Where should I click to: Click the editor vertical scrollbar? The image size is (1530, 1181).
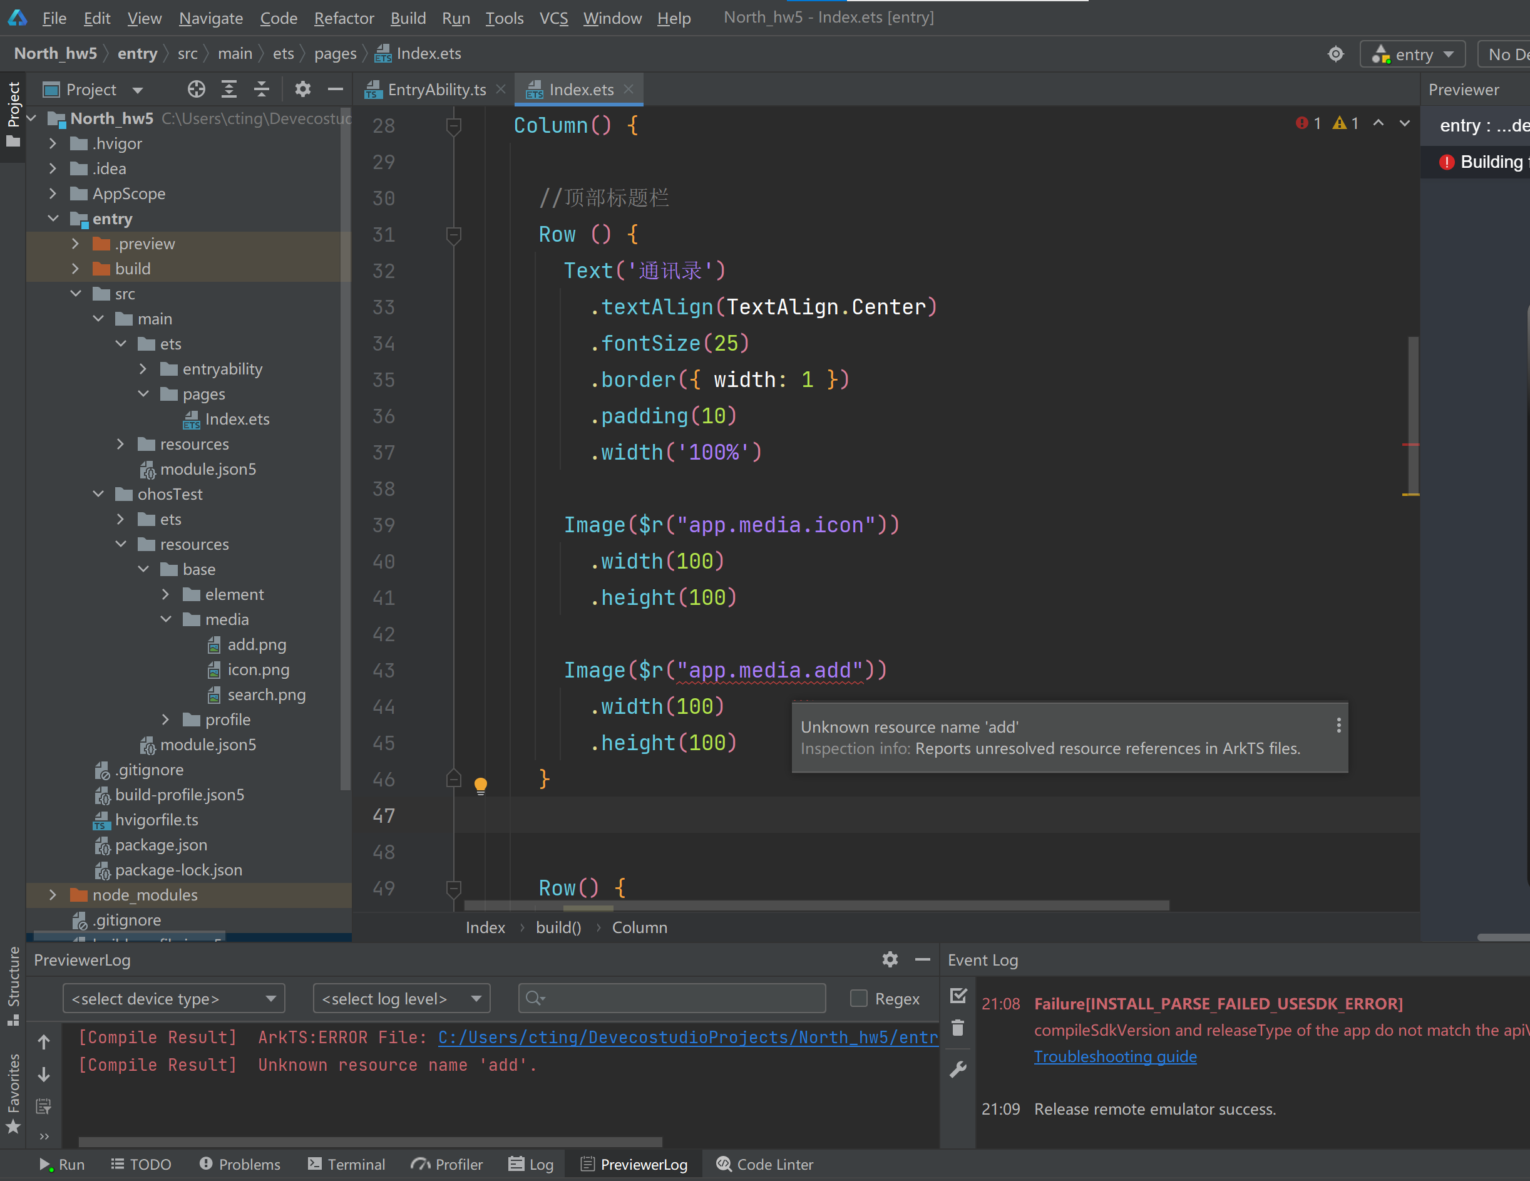pyautogui.click(x=1413, y=416)
